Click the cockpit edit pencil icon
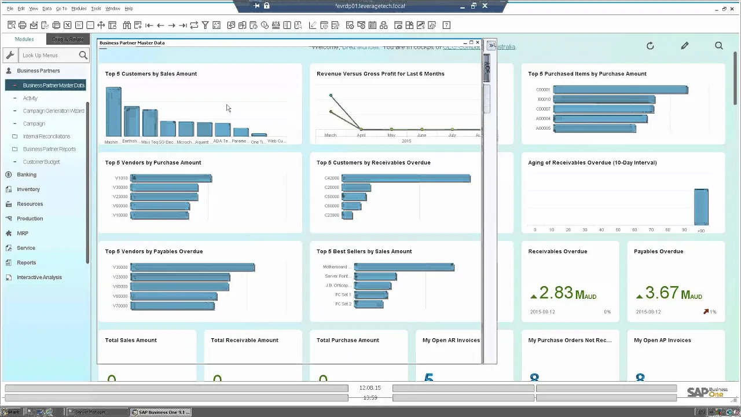This screenshot has height=417, width=741. click(x=685, y=46)
